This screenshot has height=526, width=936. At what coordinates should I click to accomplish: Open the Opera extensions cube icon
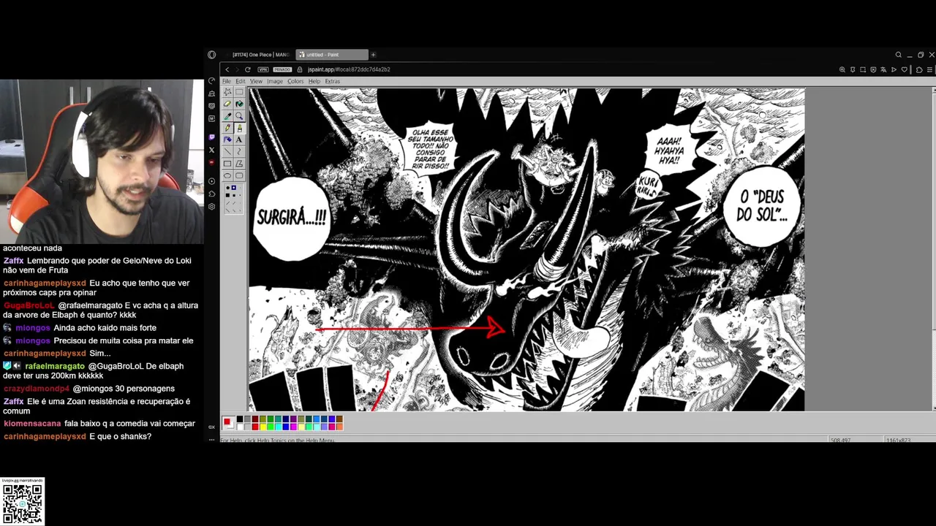[x=919, y=70]
